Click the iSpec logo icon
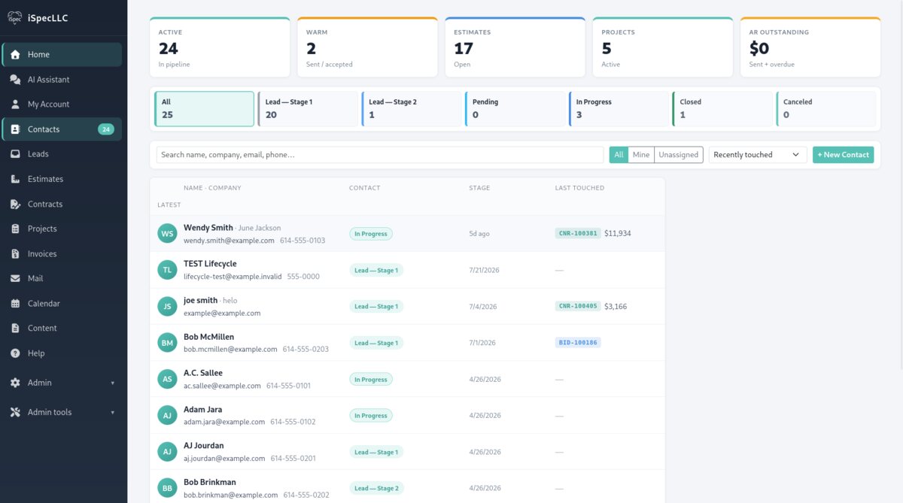 14,17
